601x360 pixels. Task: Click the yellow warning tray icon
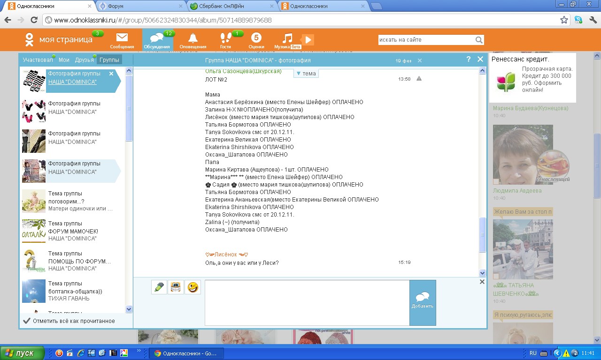click(x=566, y=353)
